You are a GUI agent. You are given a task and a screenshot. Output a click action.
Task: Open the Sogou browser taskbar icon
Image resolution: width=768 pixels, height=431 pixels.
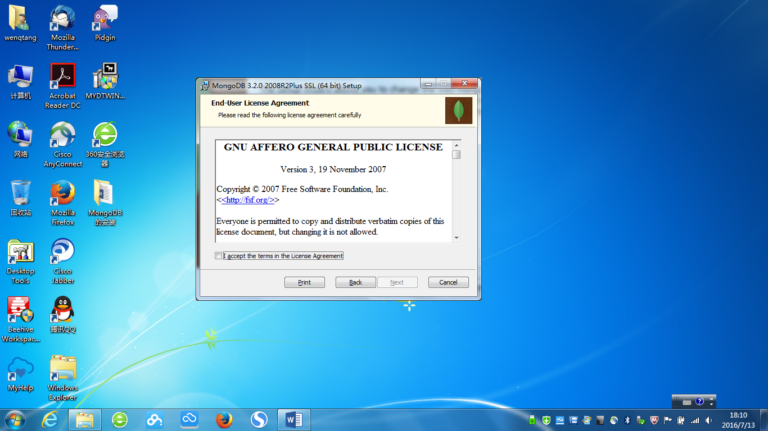pos(259,420)
